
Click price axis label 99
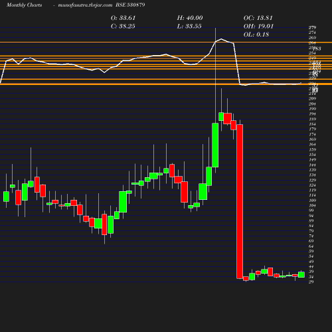[311, 210]
